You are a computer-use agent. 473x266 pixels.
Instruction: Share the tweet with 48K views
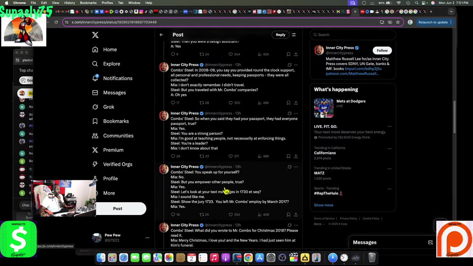click(296, 156)
